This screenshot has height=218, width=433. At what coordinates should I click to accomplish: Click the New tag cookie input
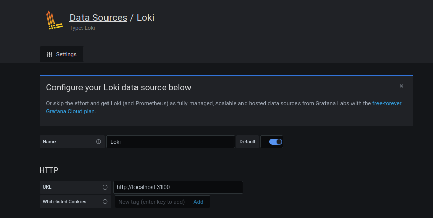152,202
